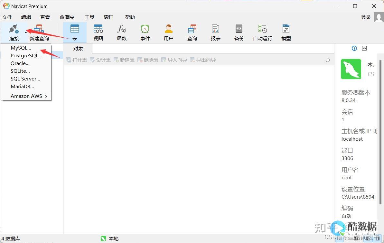
Task: Click the 删除表 (Delete Table) button
Action: coord(148,60)
